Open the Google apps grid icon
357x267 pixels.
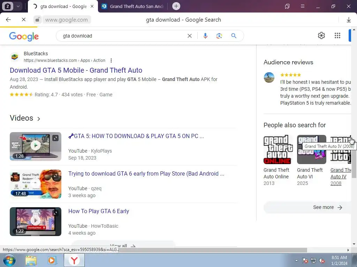click(x=337, y=36)
